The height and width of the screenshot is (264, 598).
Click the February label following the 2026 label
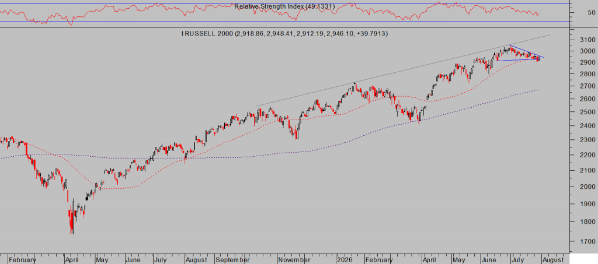[x=378, y=260]
